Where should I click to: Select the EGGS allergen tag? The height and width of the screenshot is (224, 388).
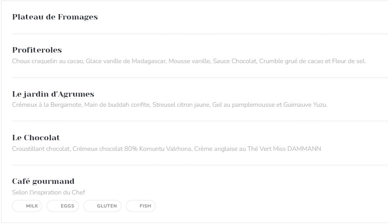pos(63,206)
